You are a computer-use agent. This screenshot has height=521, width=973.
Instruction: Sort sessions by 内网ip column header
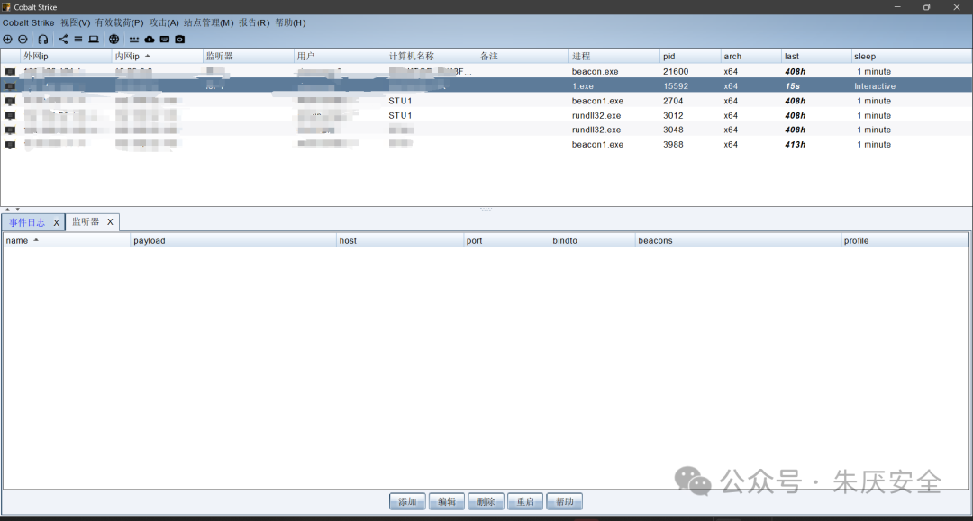[x=157, y=57]
